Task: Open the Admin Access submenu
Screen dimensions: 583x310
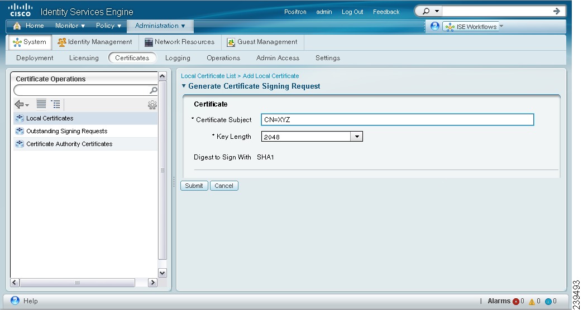Action: pyautogui.click(x=278, y=59)
